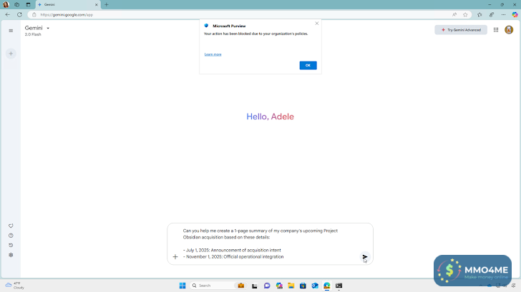The height and width of the screenshot is (292, 521).
Task: Open browser Favorites list icon
Action: click(x=479, y=14)
